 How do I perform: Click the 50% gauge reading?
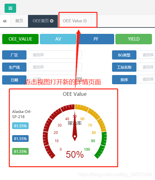coord(75,154)
